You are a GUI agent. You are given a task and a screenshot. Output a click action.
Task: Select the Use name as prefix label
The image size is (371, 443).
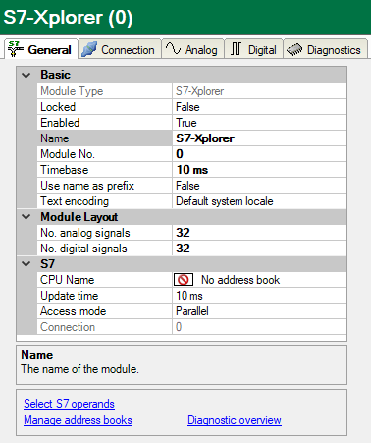coord(87,186)
